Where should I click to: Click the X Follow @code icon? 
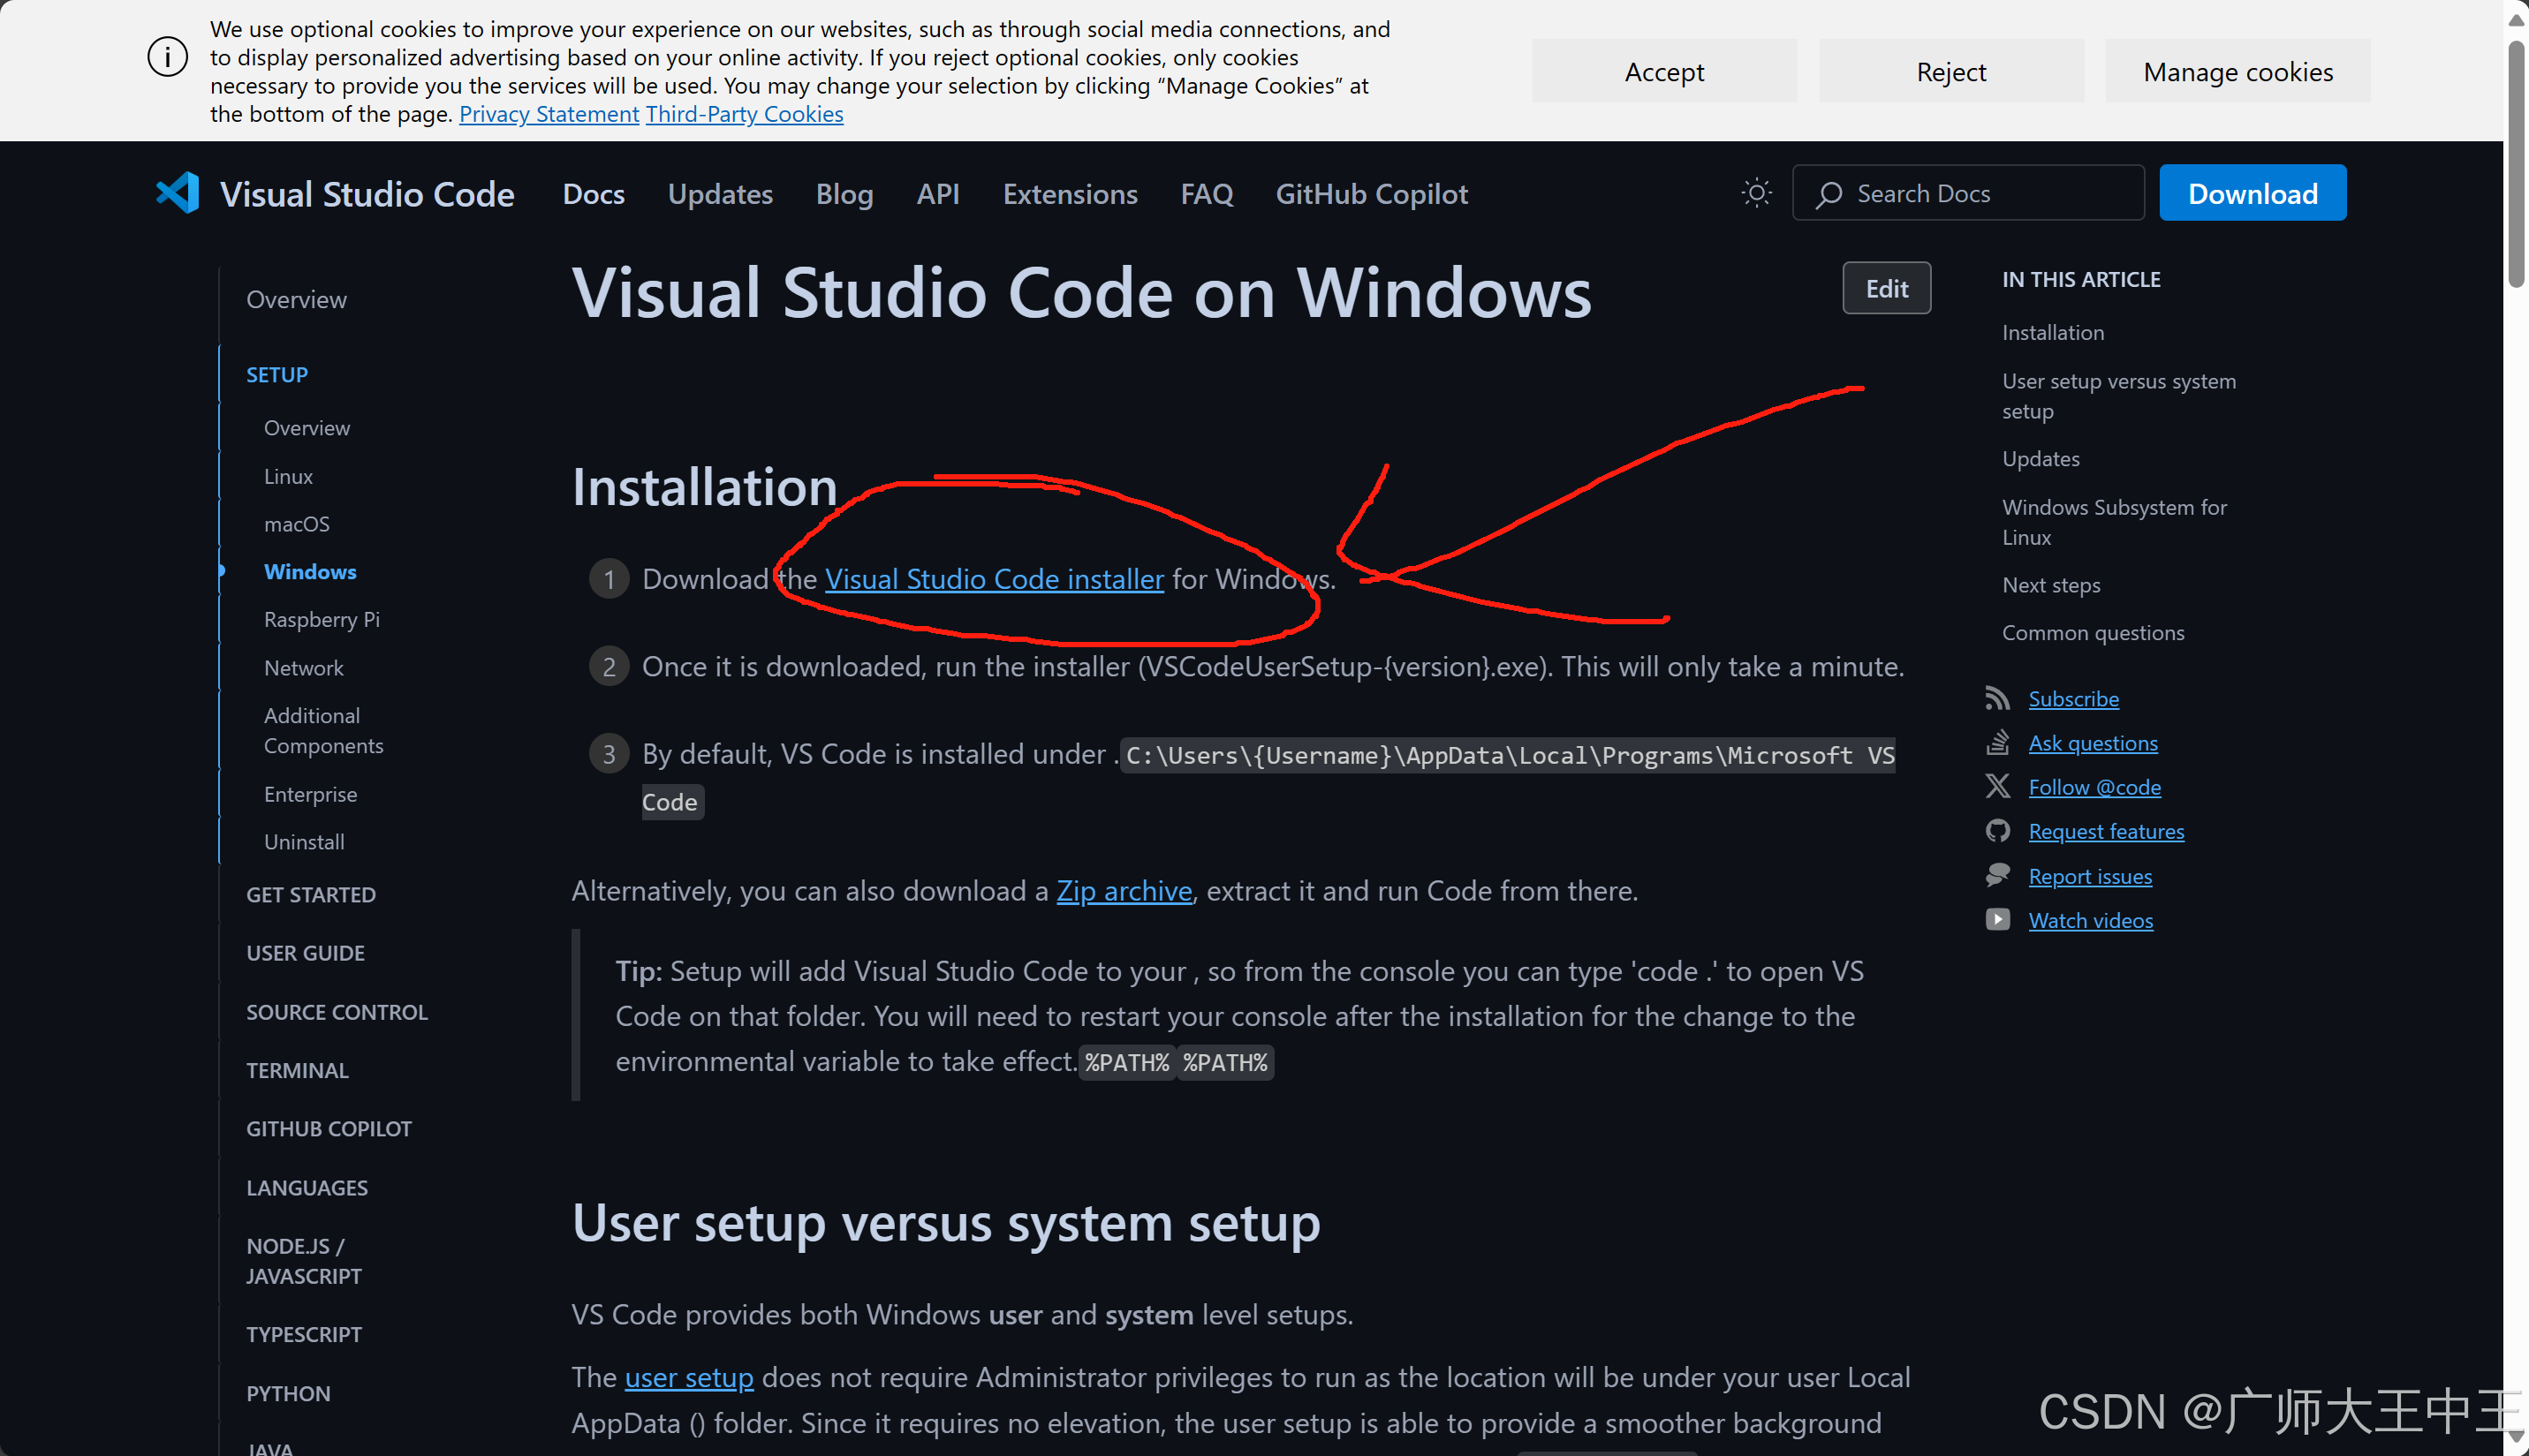(1997, 787)
